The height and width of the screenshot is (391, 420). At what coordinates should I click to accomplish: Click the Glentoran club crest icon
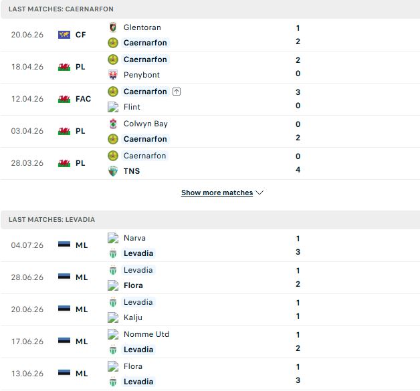point(113,27)
